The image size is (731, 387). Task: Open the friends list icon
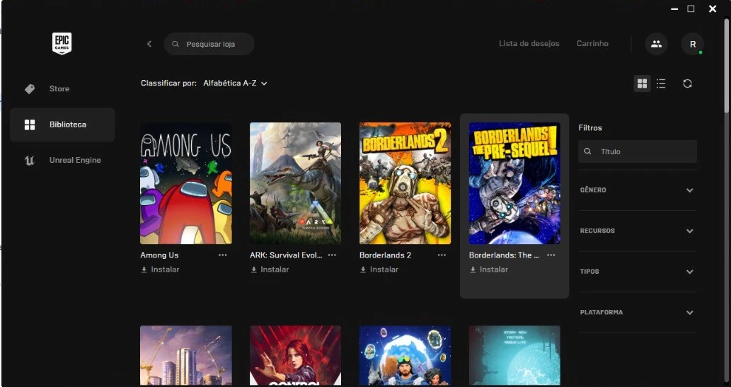pos(657,44)
